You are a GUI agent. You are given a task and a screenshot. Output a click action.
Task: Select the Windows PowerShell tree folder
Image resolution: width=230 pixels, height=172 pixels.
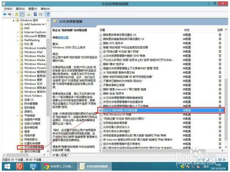pos(33,68)
